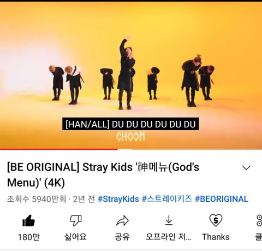
Task: Tap the Thanks heart dollar icon
Action: point(216,220)
